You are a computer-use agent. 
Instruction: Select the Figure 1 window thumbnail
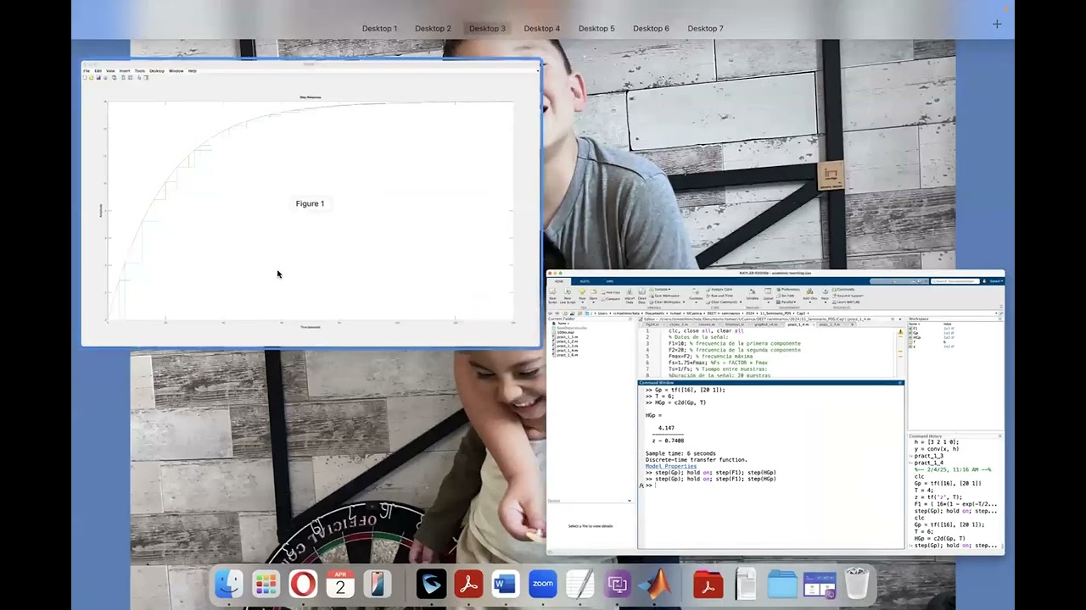(x=311, y=203)
